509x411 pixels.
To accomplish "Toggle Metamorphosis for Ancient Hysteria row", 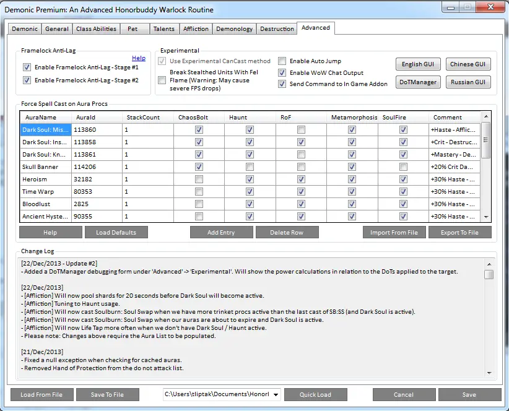I will (352, 217).
